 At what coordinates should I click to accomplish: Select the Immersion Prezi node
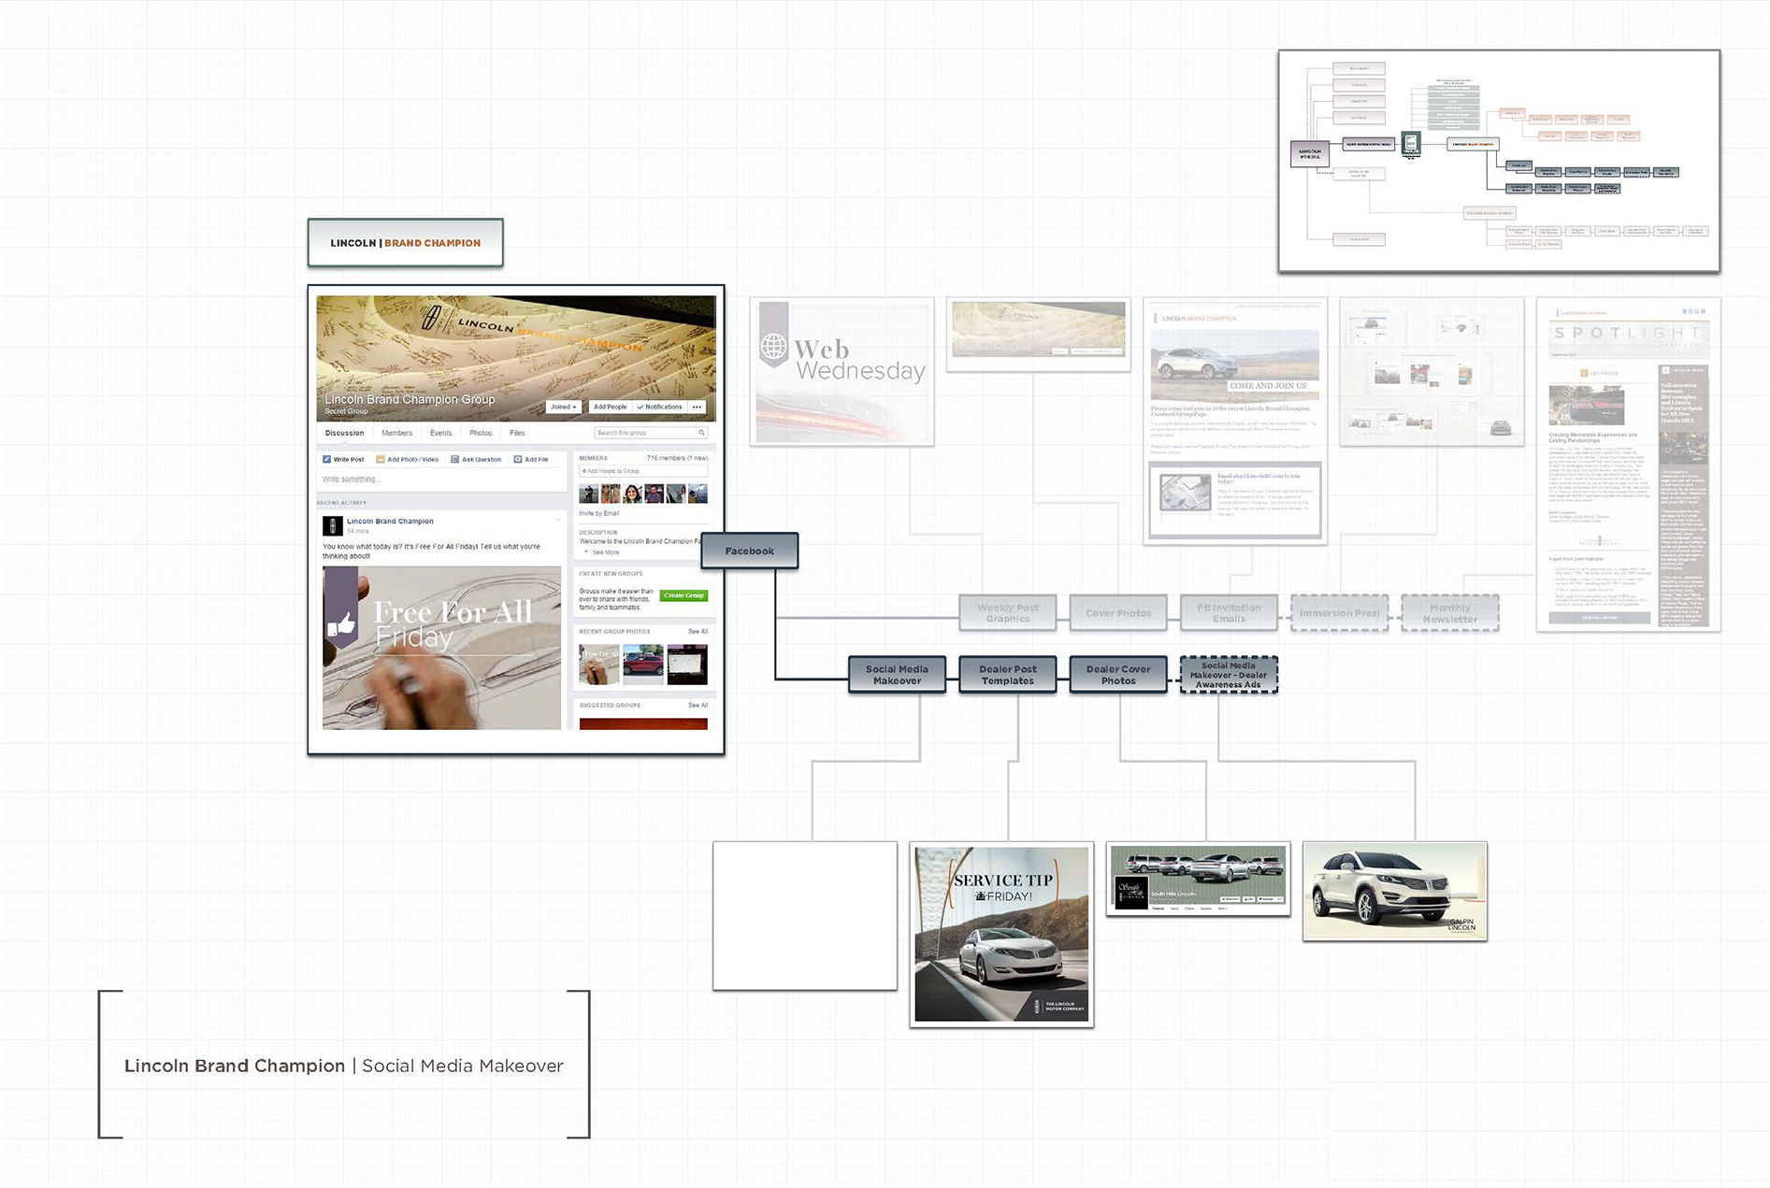pos(1339,613)
